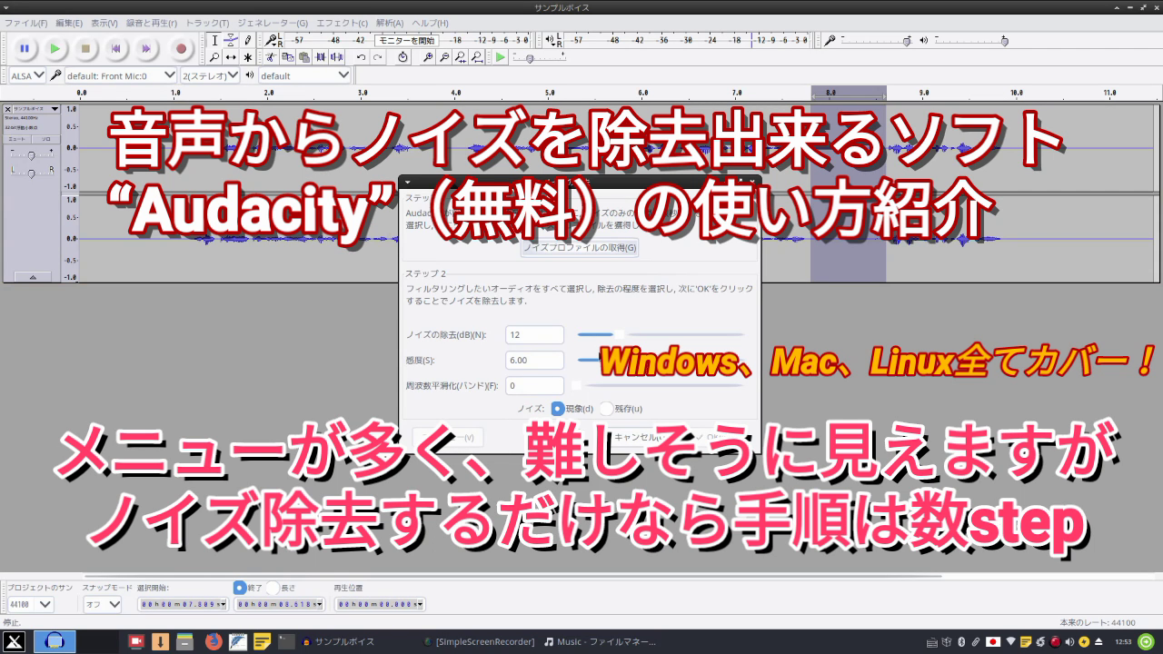Open the エフェクト(C) menu

click(x=342, y=23)
